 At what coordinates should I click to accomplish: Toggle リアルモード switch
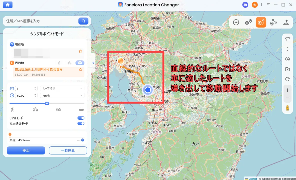[81, 118]
